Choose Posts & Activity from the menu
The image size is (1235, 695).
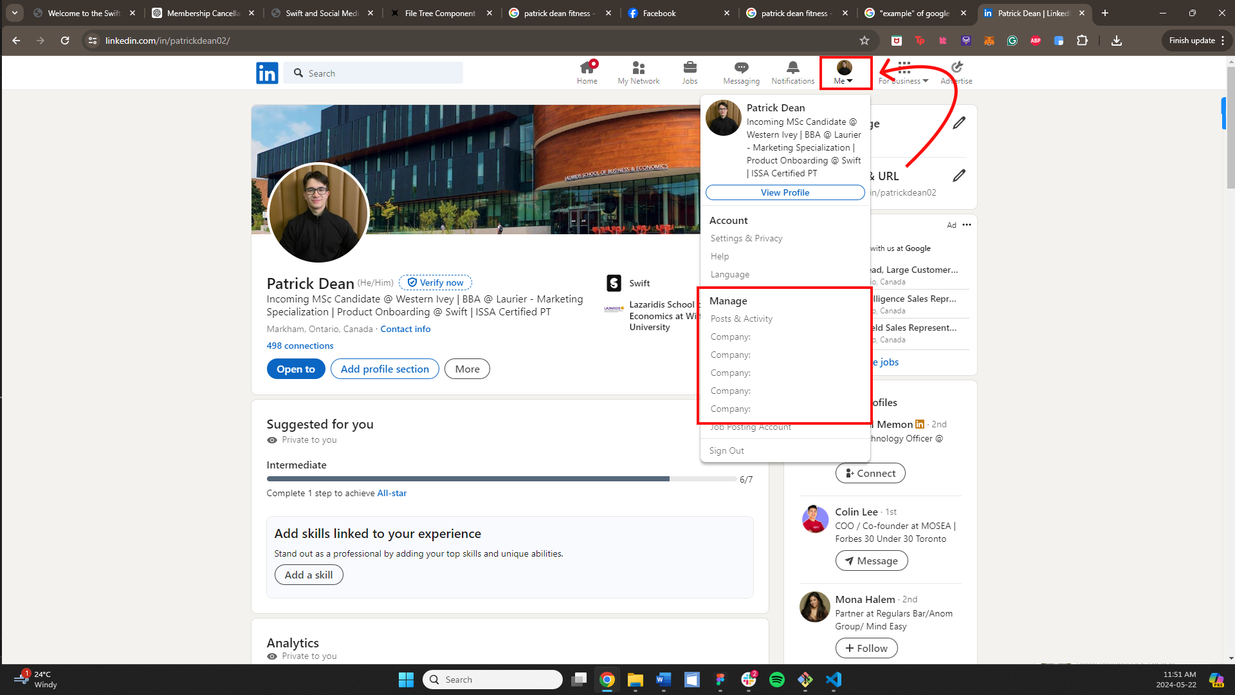741,319
